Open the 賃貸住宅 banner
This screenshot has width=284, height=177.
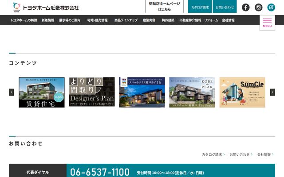pyautogui.click(x=42, y=92)
